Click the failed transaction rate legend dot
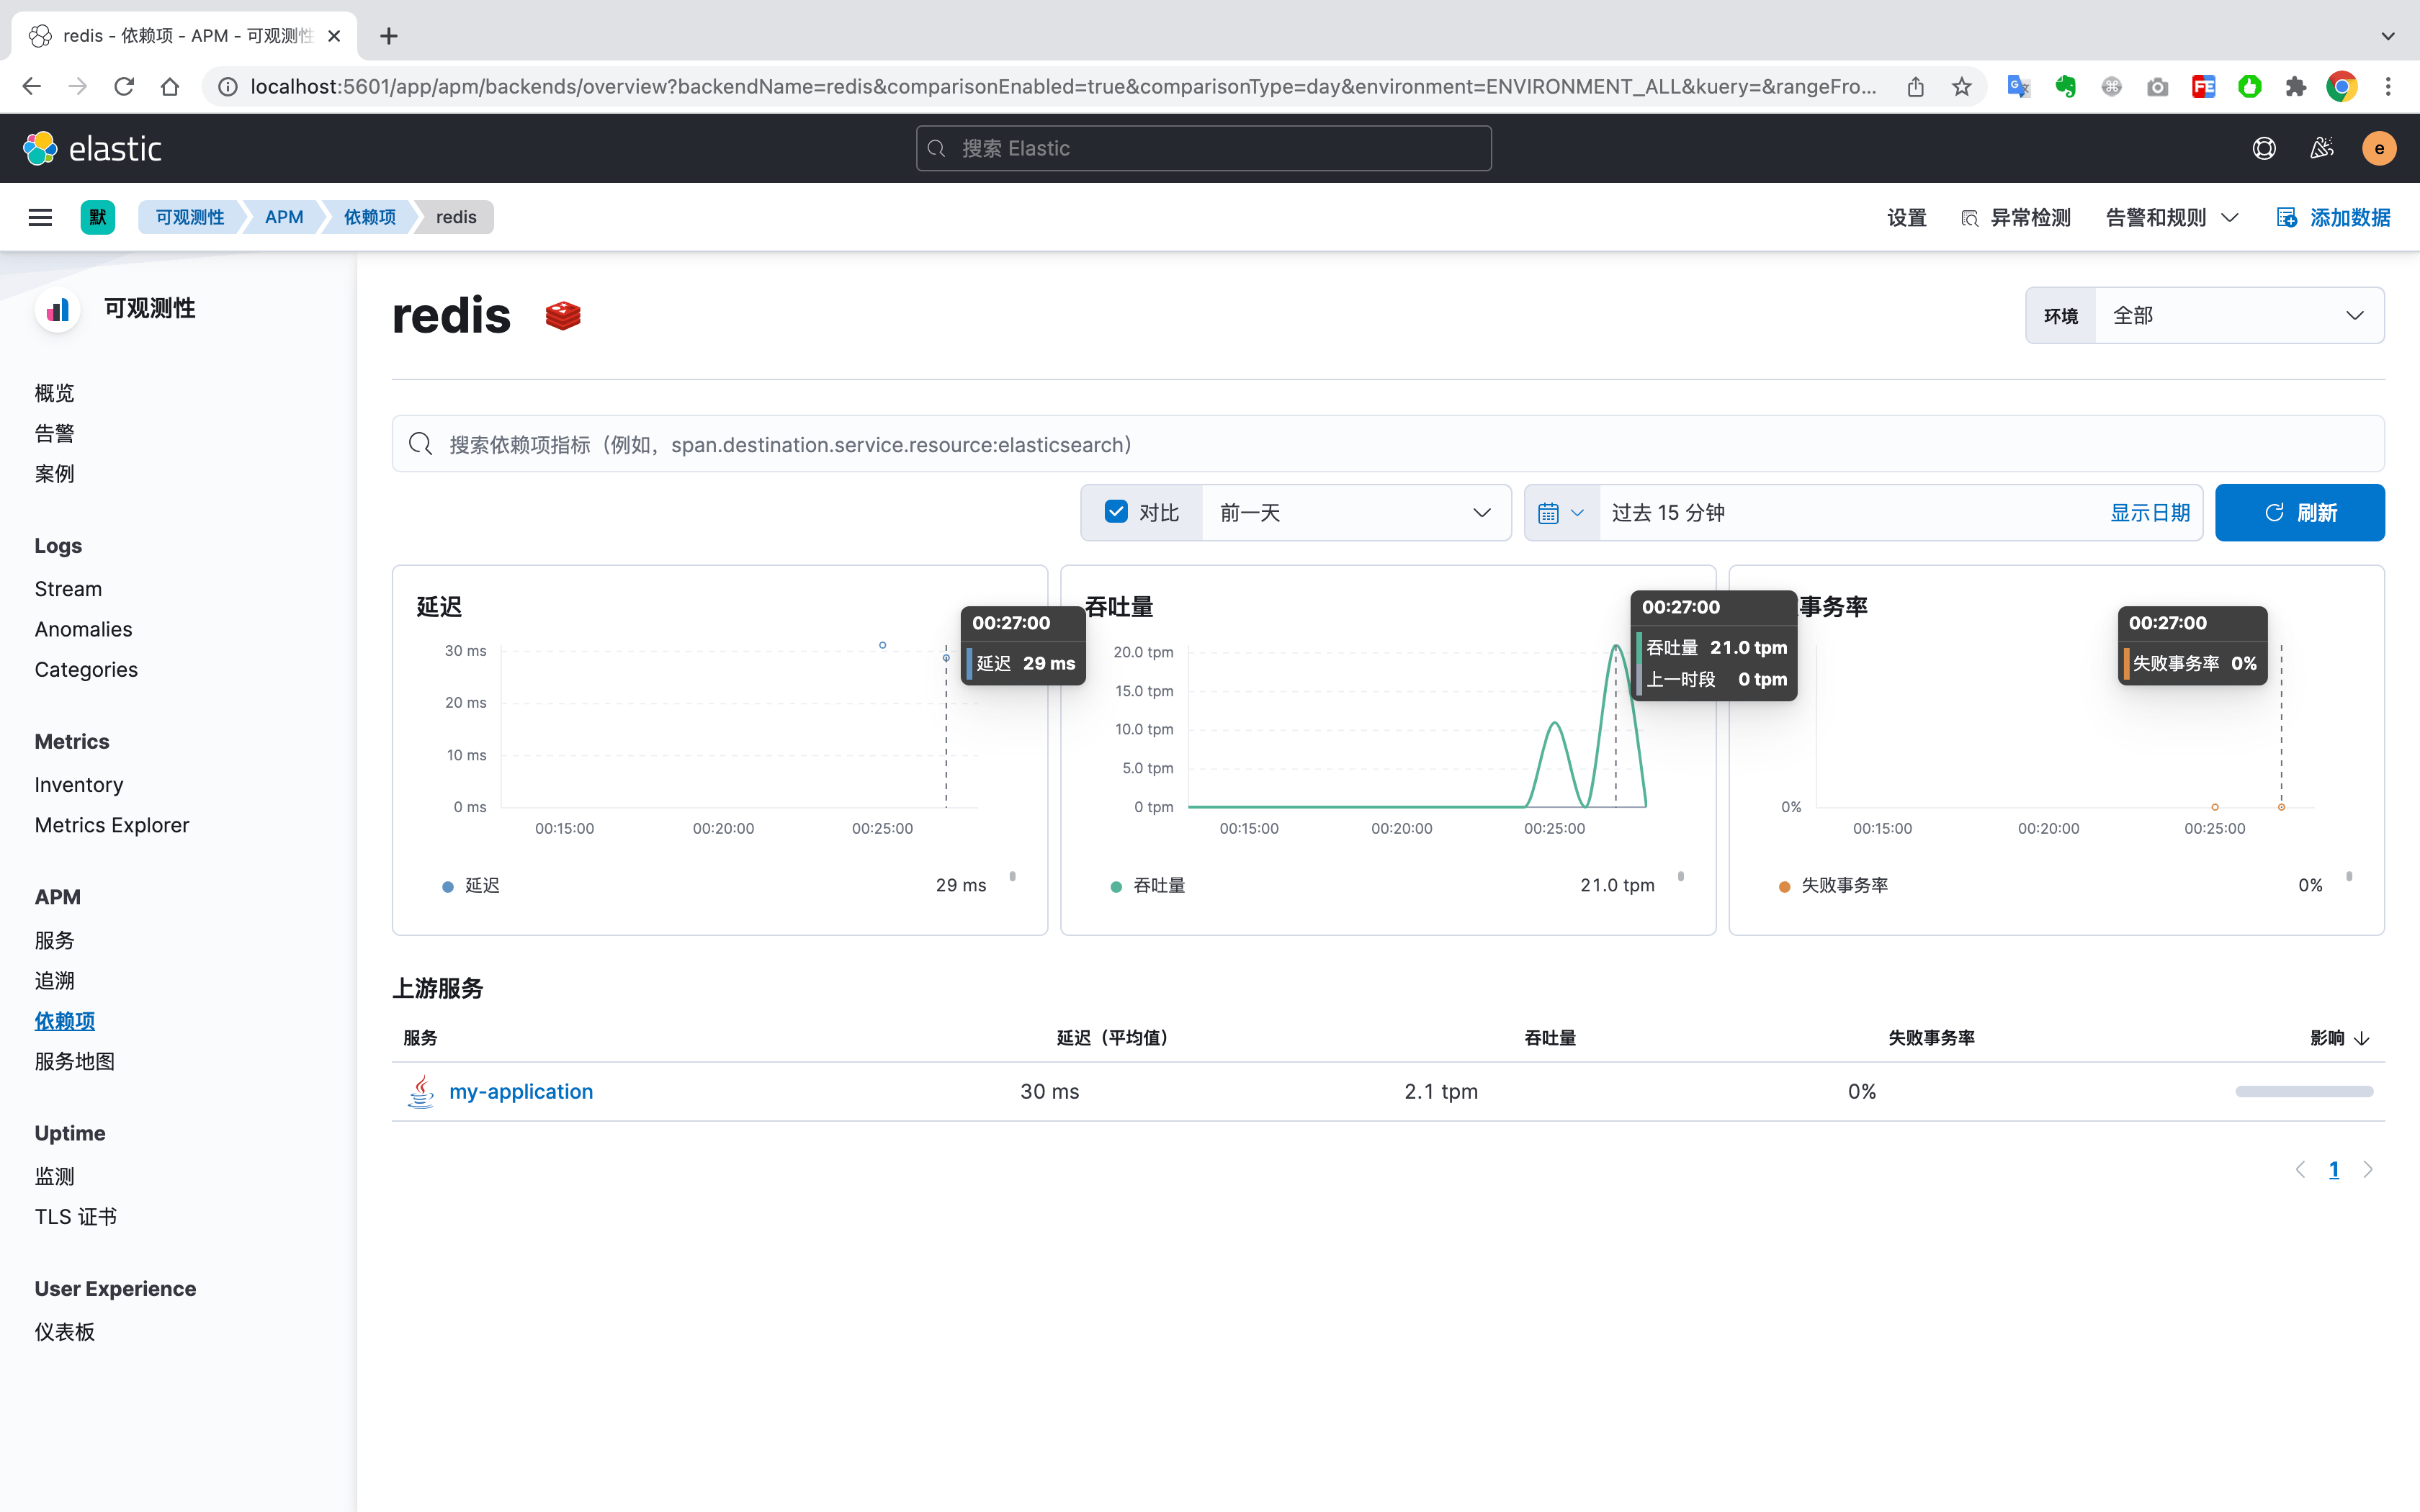The height and width of the screenshot is (1512, 2420). pos(1784,886)
